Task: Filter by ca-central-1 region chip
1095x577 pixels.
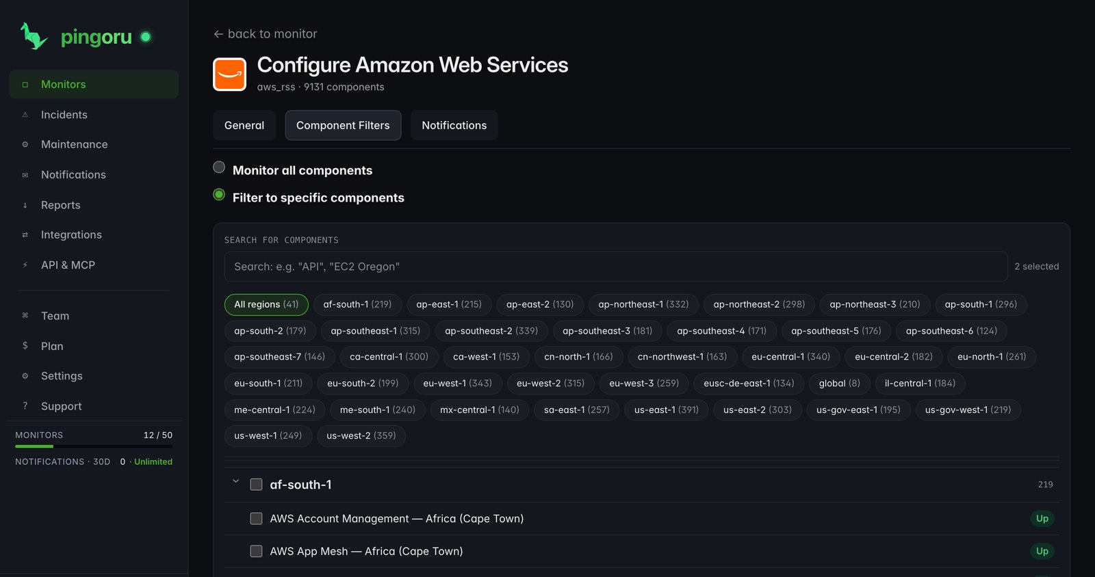Action: [389, 357]
